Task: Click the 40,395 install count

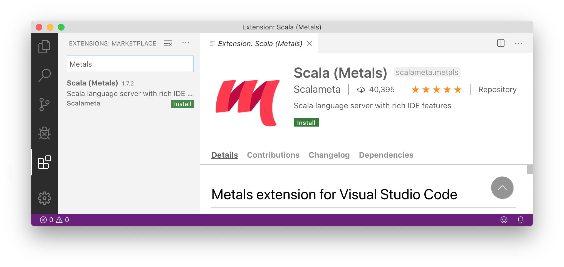Action: (382, 89)
